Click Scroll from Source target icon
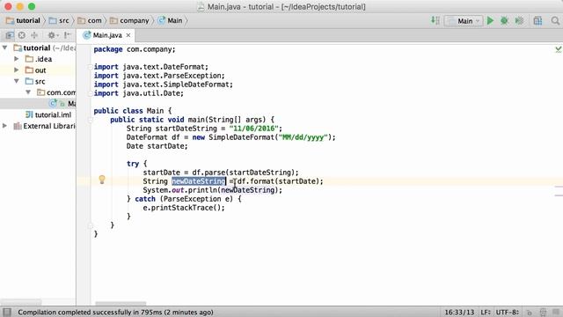The image size is (563, 317). point(21,35)
